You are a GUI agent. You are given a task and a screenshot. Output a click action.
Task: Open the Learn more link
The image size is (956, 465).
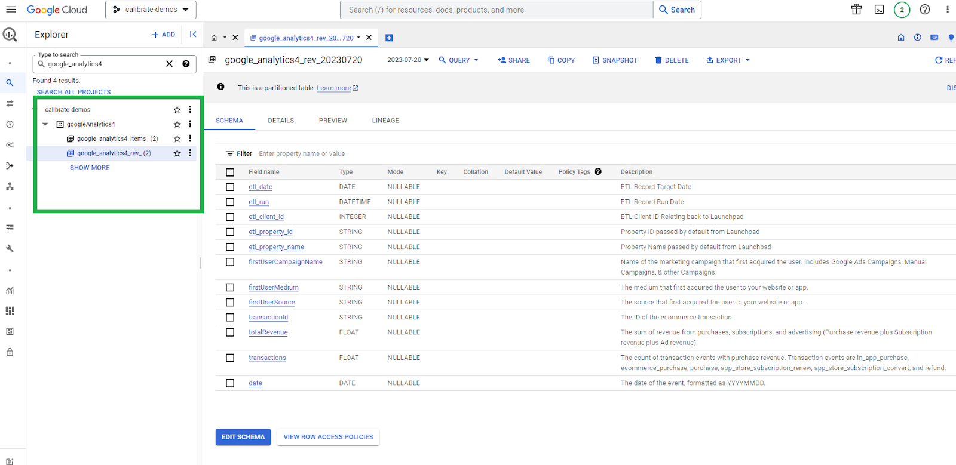pos(338,88)
